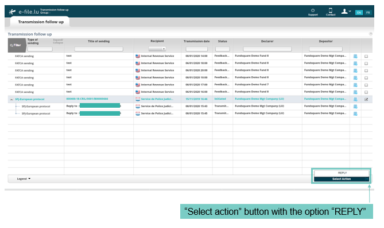
Task: Click the Depositor filter field
Action: coord(325,49)
